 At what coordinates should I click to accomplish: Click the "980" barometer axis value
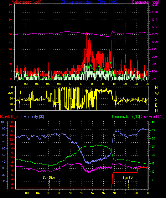[154, 71]
